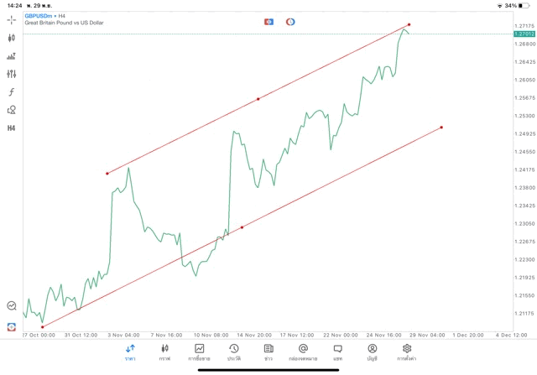This screenshot has width=537, height=375.
Task: Switch to the กราฟ (Chart) tab
Action: [x=164, y=352]
